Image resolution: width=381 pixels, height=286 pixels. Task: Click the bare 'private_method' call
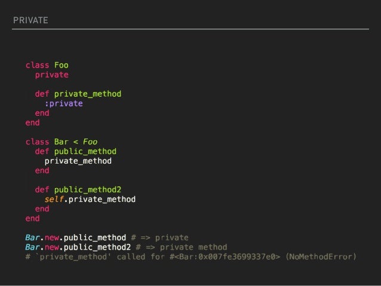point(78,161)
